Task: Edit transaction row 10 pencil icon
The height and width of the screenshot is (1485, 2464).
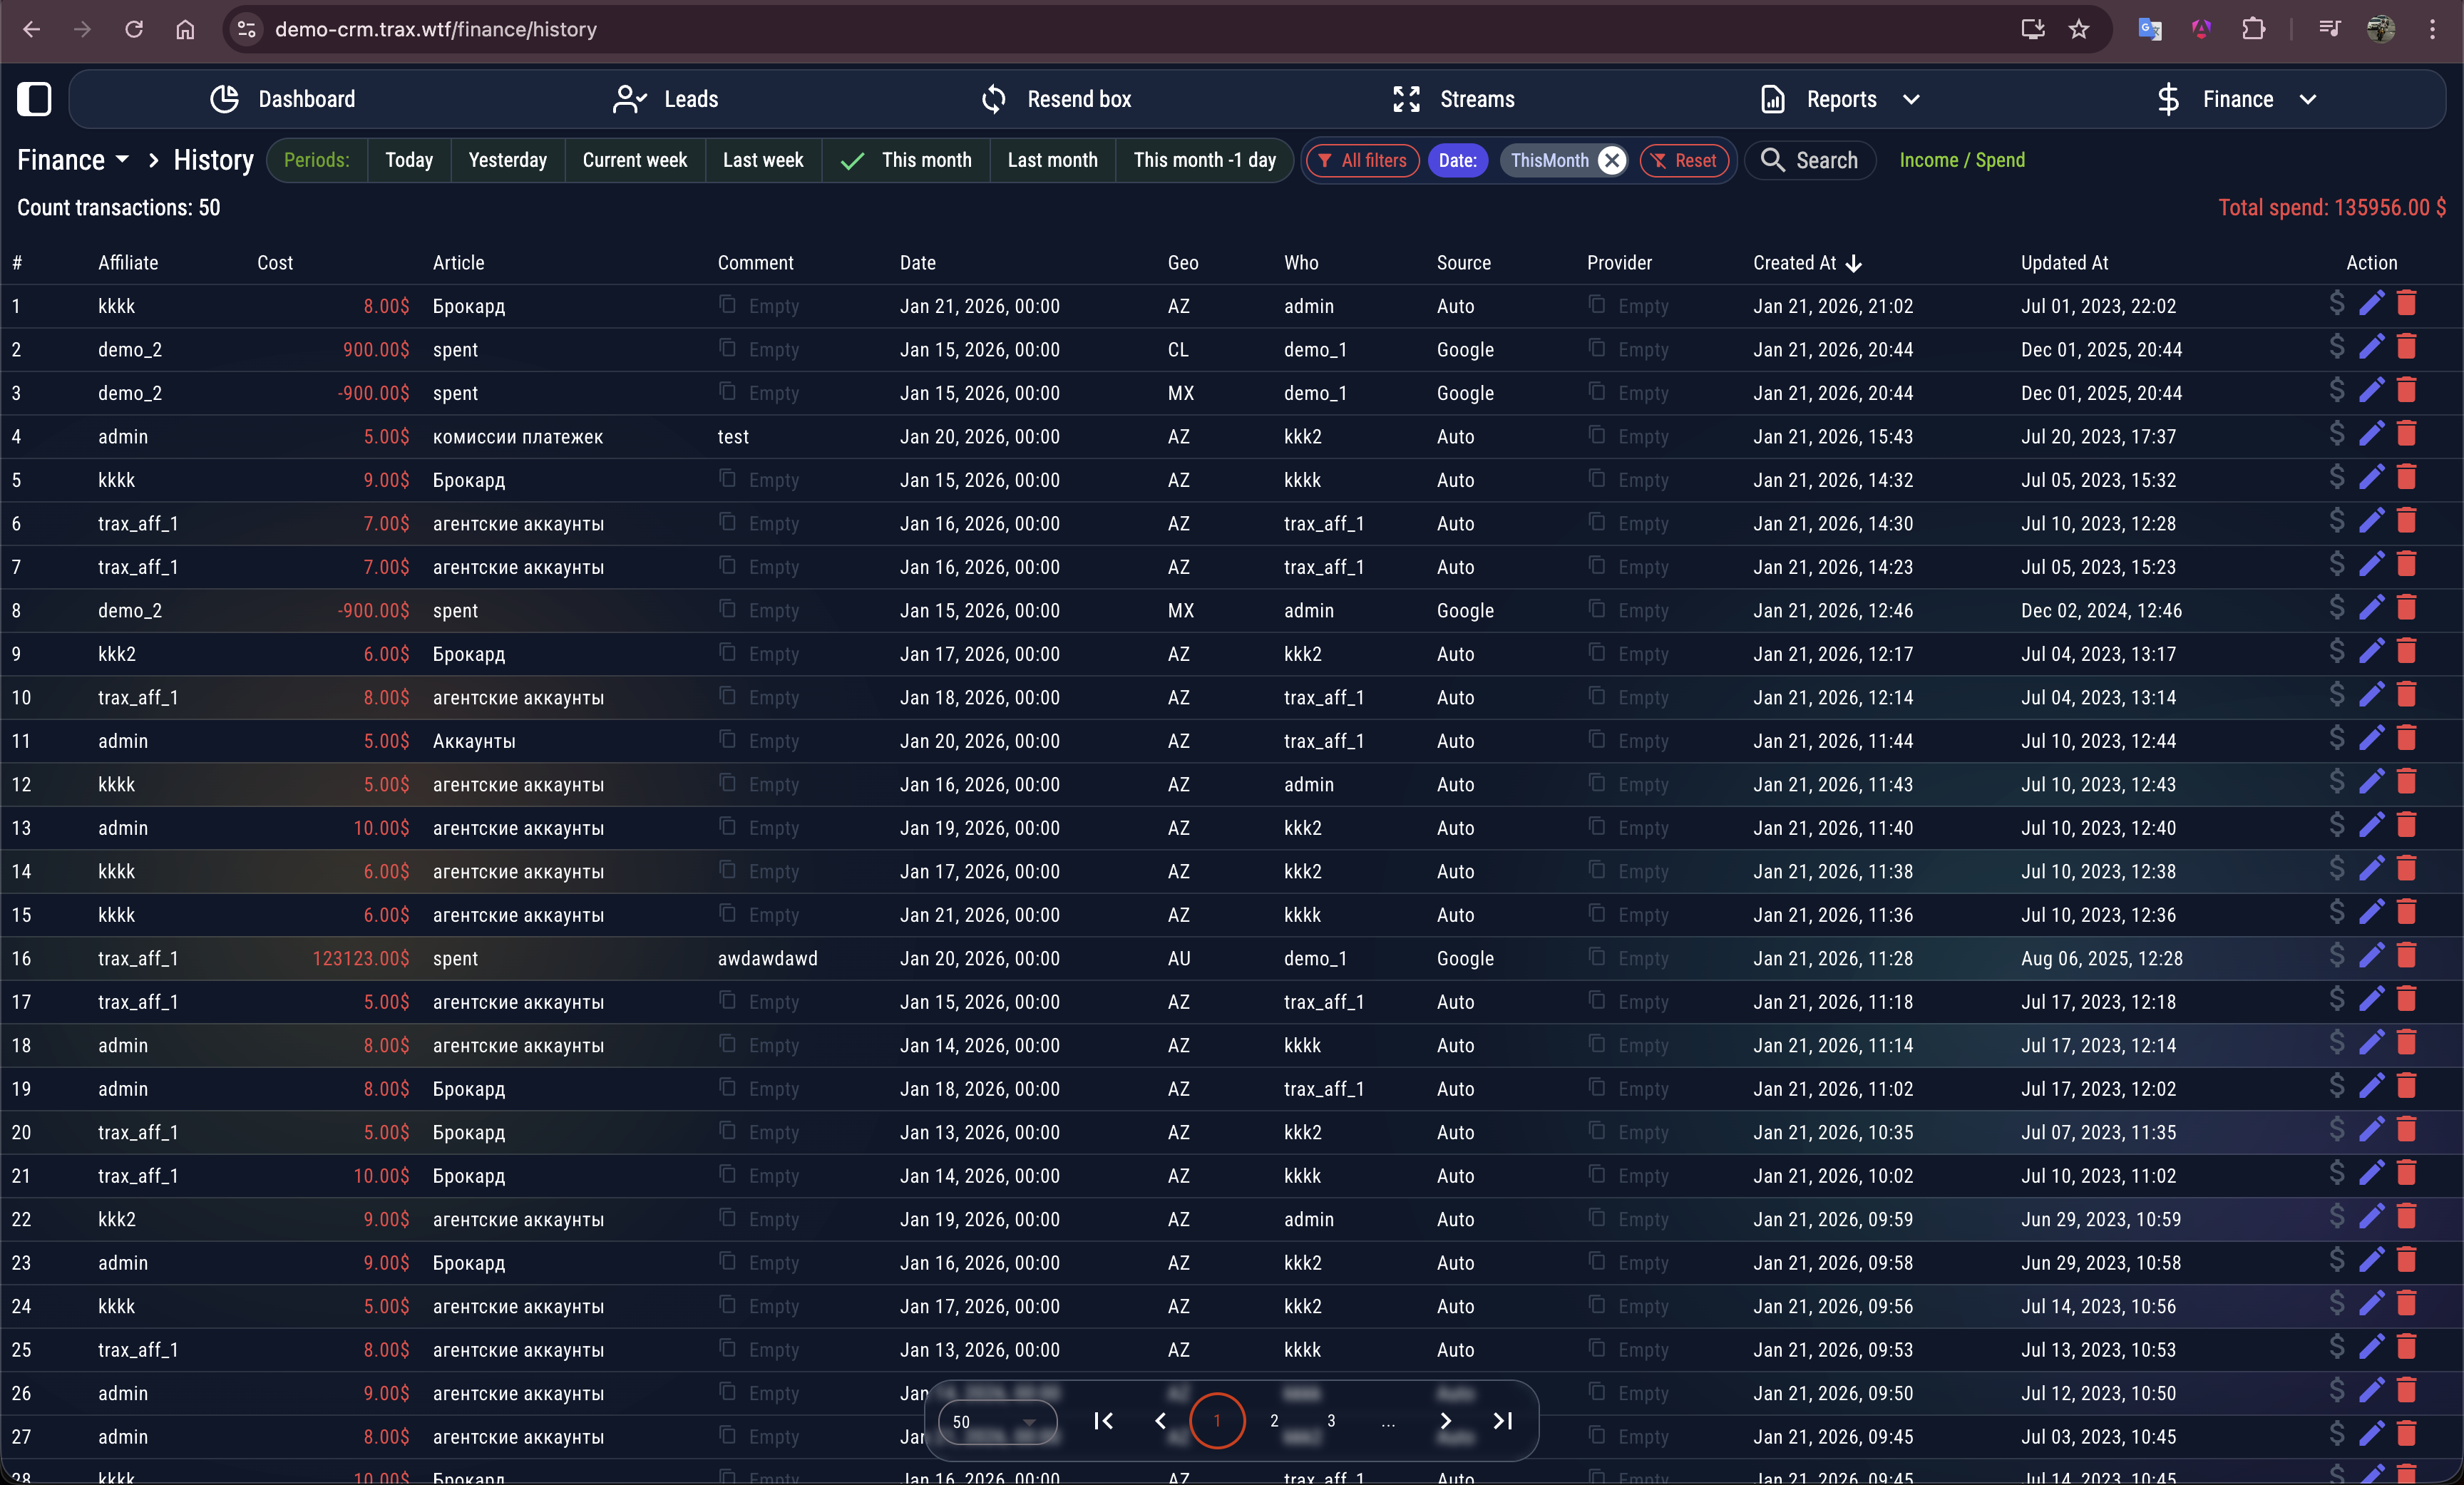Action: 2371,695
